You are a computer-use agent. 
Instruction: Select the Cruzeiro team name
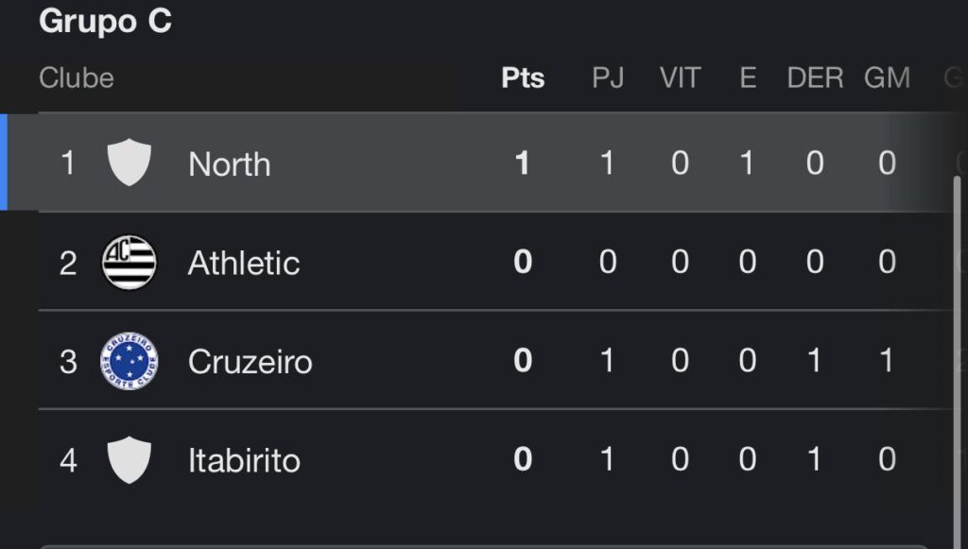250,362
